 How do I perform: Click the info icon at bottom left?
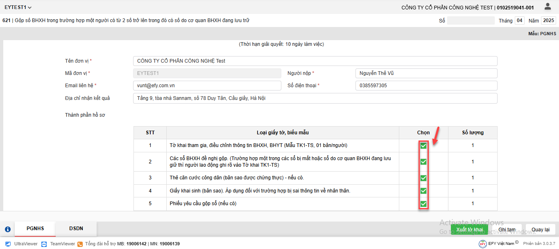pos(7,229)
